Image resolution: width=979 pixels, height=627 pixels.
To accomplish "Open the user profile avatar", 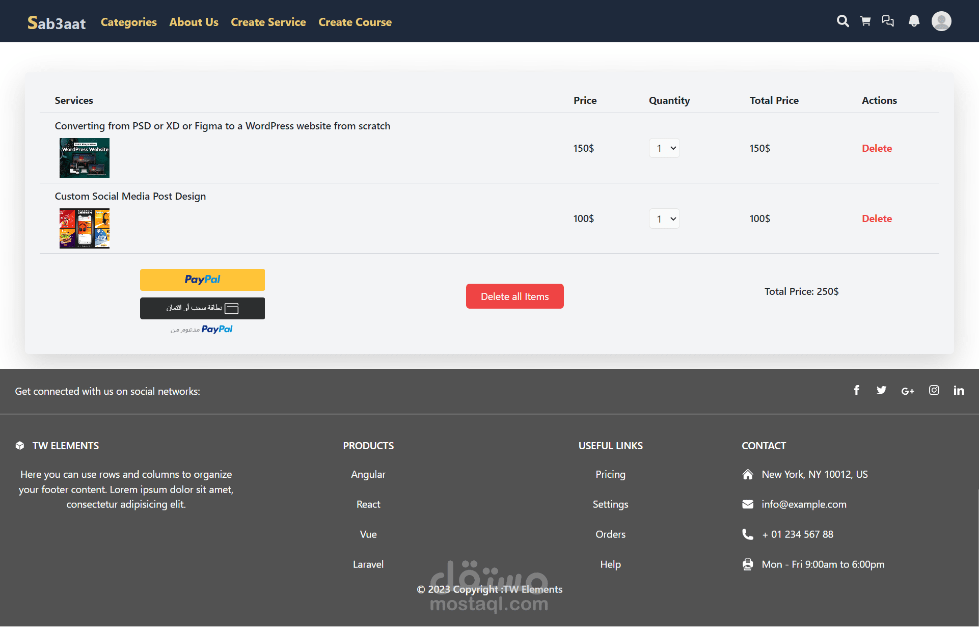I will pyautogui.click(x=941, y=21).
